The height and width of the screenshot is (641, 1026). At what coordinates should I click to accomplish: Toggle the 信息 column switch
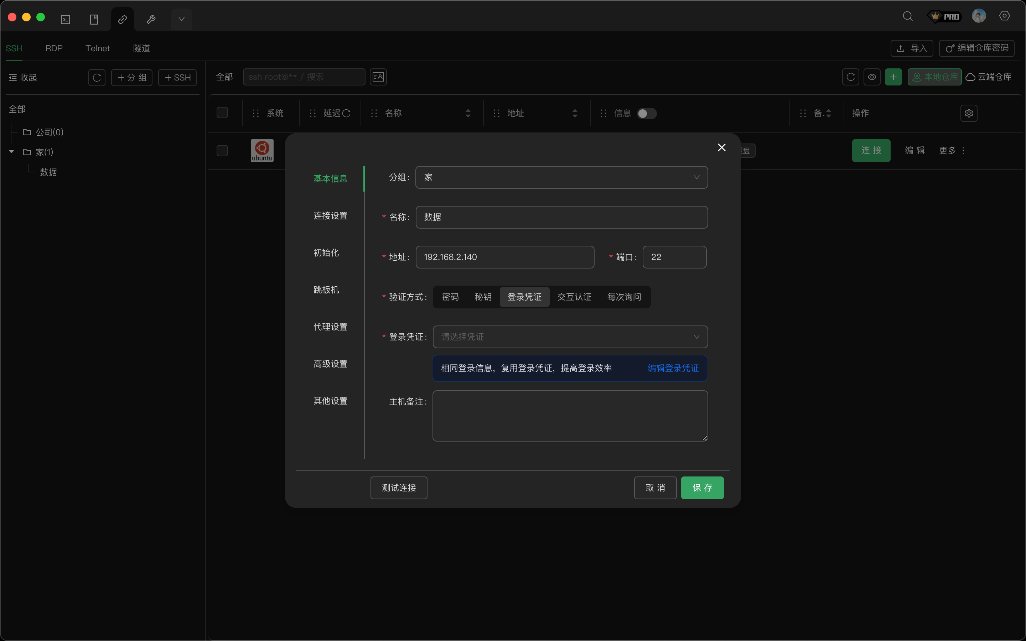(647, 114)
